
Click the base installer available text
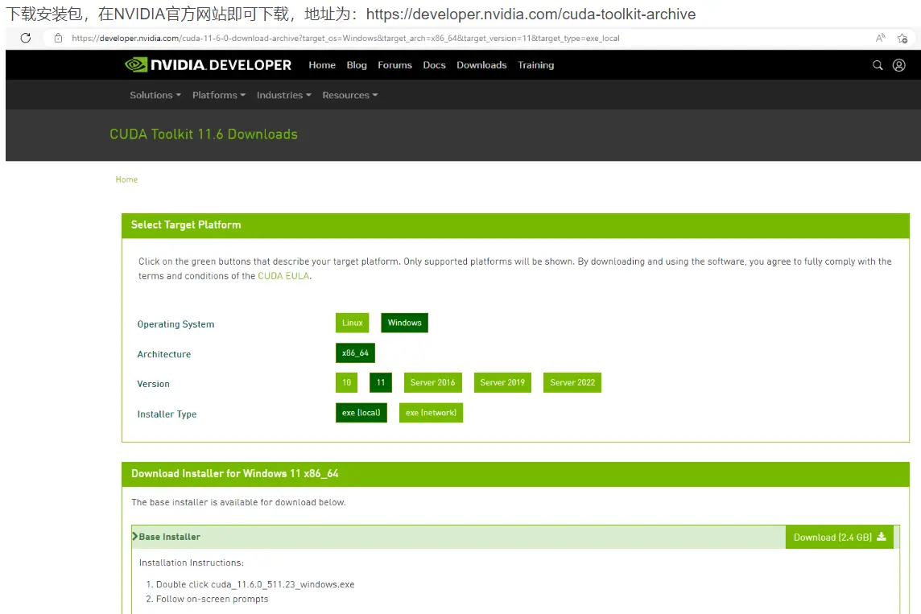238,502
